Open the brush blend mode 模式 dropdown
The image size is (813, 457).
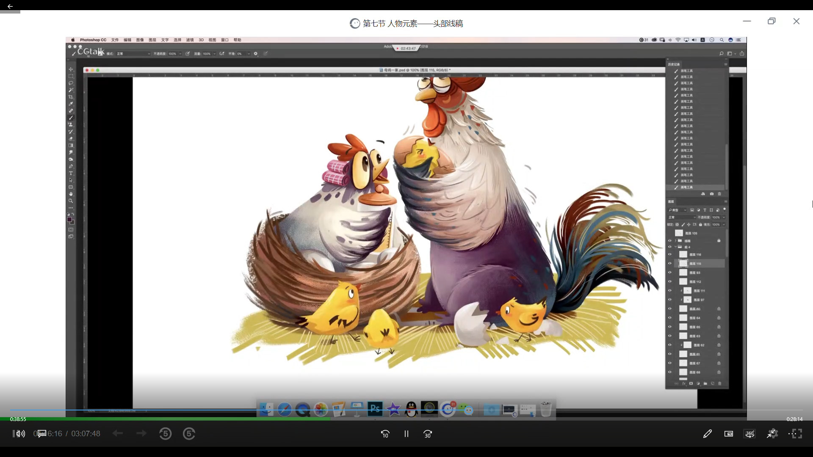[x=133, y=54]
